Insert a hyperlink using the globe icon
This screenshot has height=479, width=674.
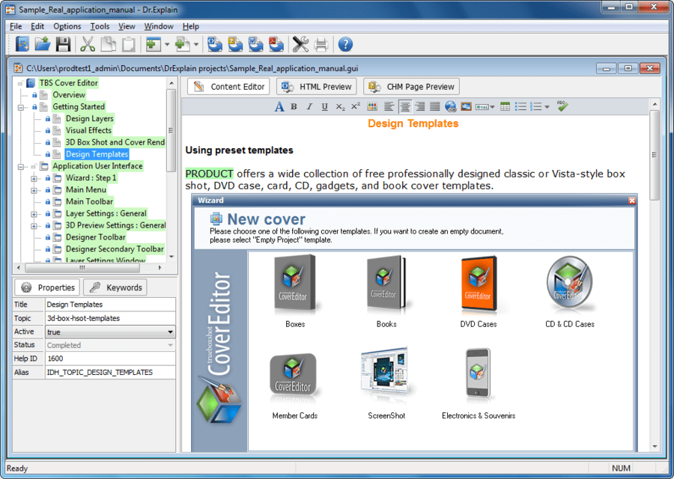tap(451, 107)
